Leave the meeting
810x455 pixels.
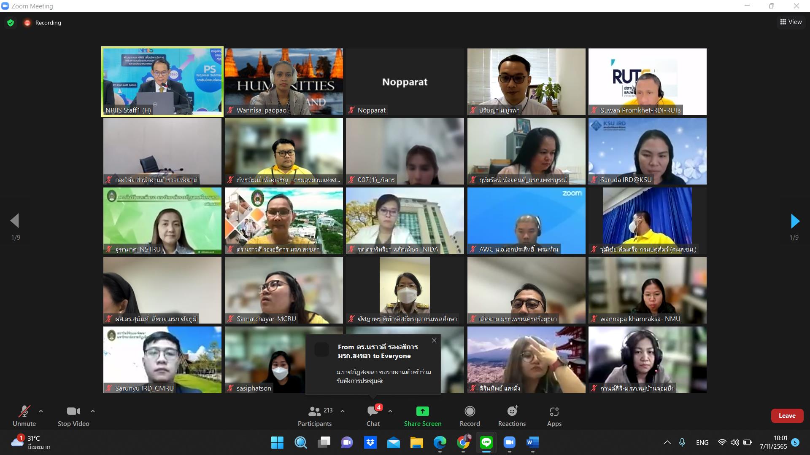click(x=787, y=416)
